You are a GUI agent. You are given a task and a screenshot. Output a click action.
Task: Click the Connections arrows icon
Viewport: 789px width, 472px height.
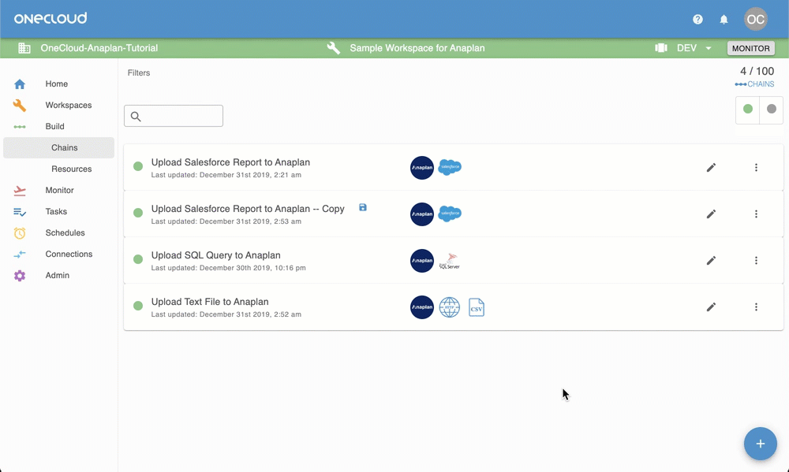click(20, 255)
